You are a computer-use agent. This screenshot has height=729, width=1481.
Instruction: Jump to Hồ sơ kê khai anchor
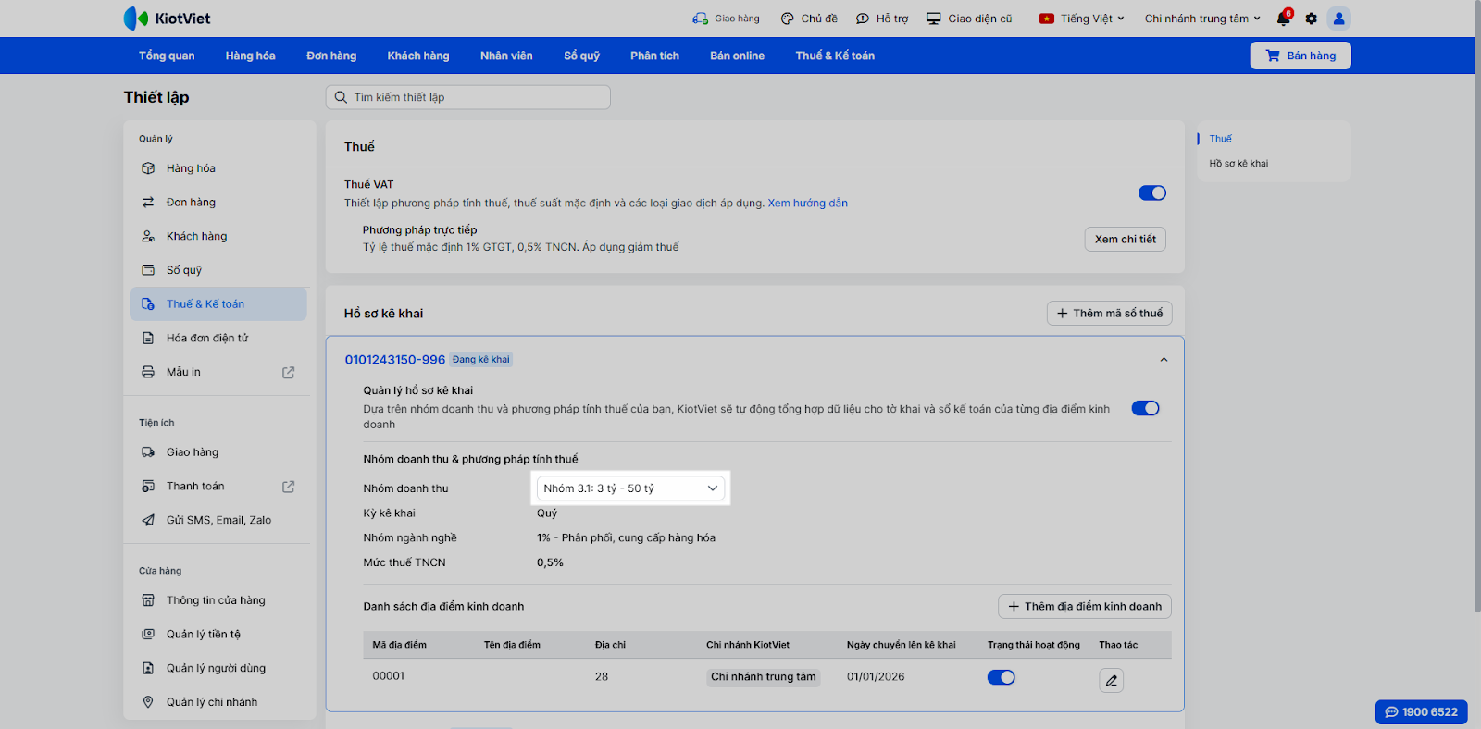tap(1238, 164)
